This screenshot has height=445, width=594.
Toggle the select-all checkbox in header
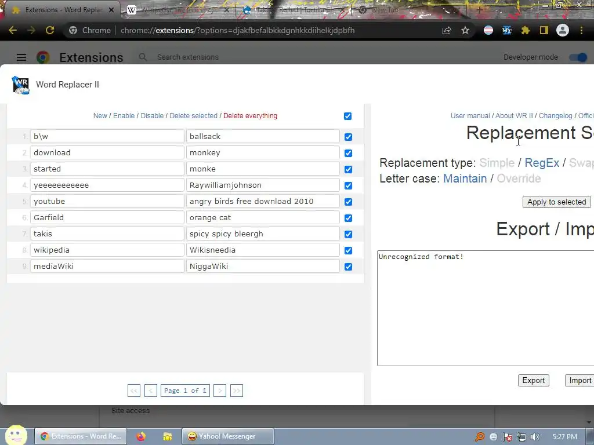point(348,116)
